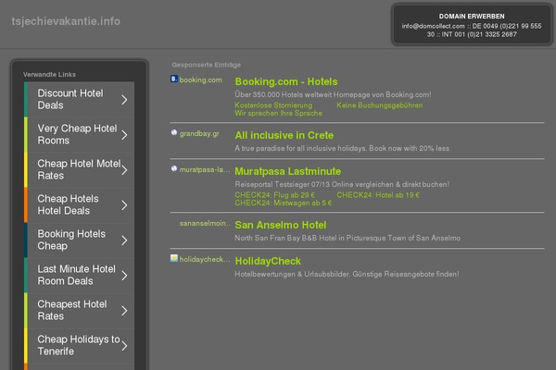Image resolution: width=556 pixels, height=370 pixels.
Task: Click chevron beside Cheap Hotels Hotel Deals
Action: tap(124, 205)
